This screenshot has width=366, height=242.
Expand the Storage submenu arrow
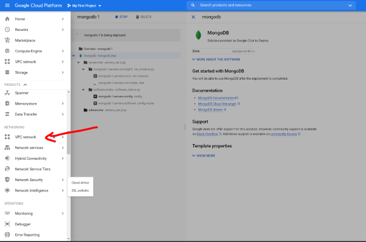point(63,73)
